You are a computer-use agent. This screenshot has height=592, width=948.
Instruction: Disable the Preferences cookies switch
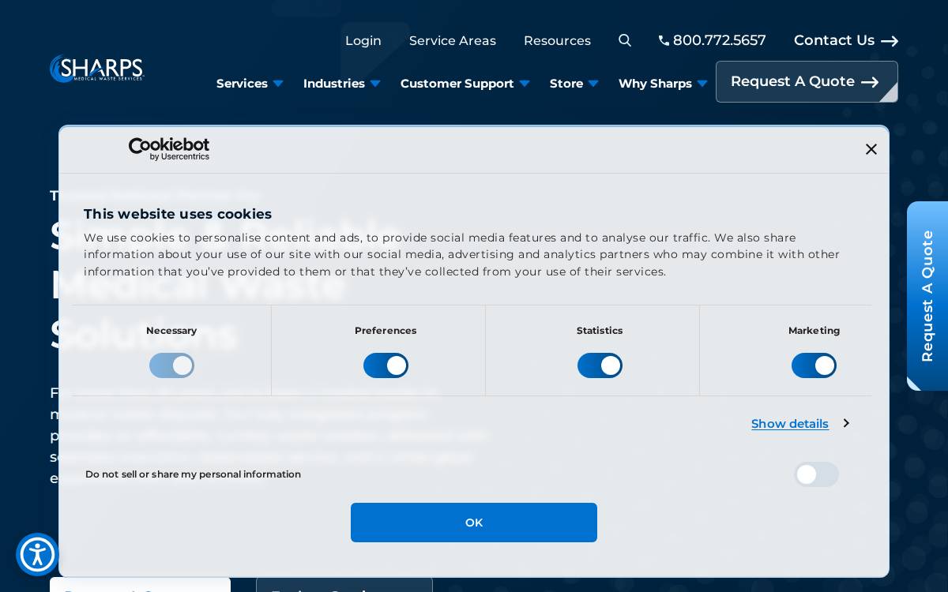[386, 365]
